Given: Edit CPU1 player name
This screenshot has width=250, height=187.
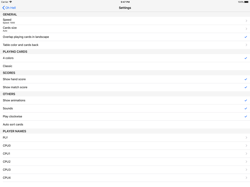Looking at the screenshot, I should 125,154.
